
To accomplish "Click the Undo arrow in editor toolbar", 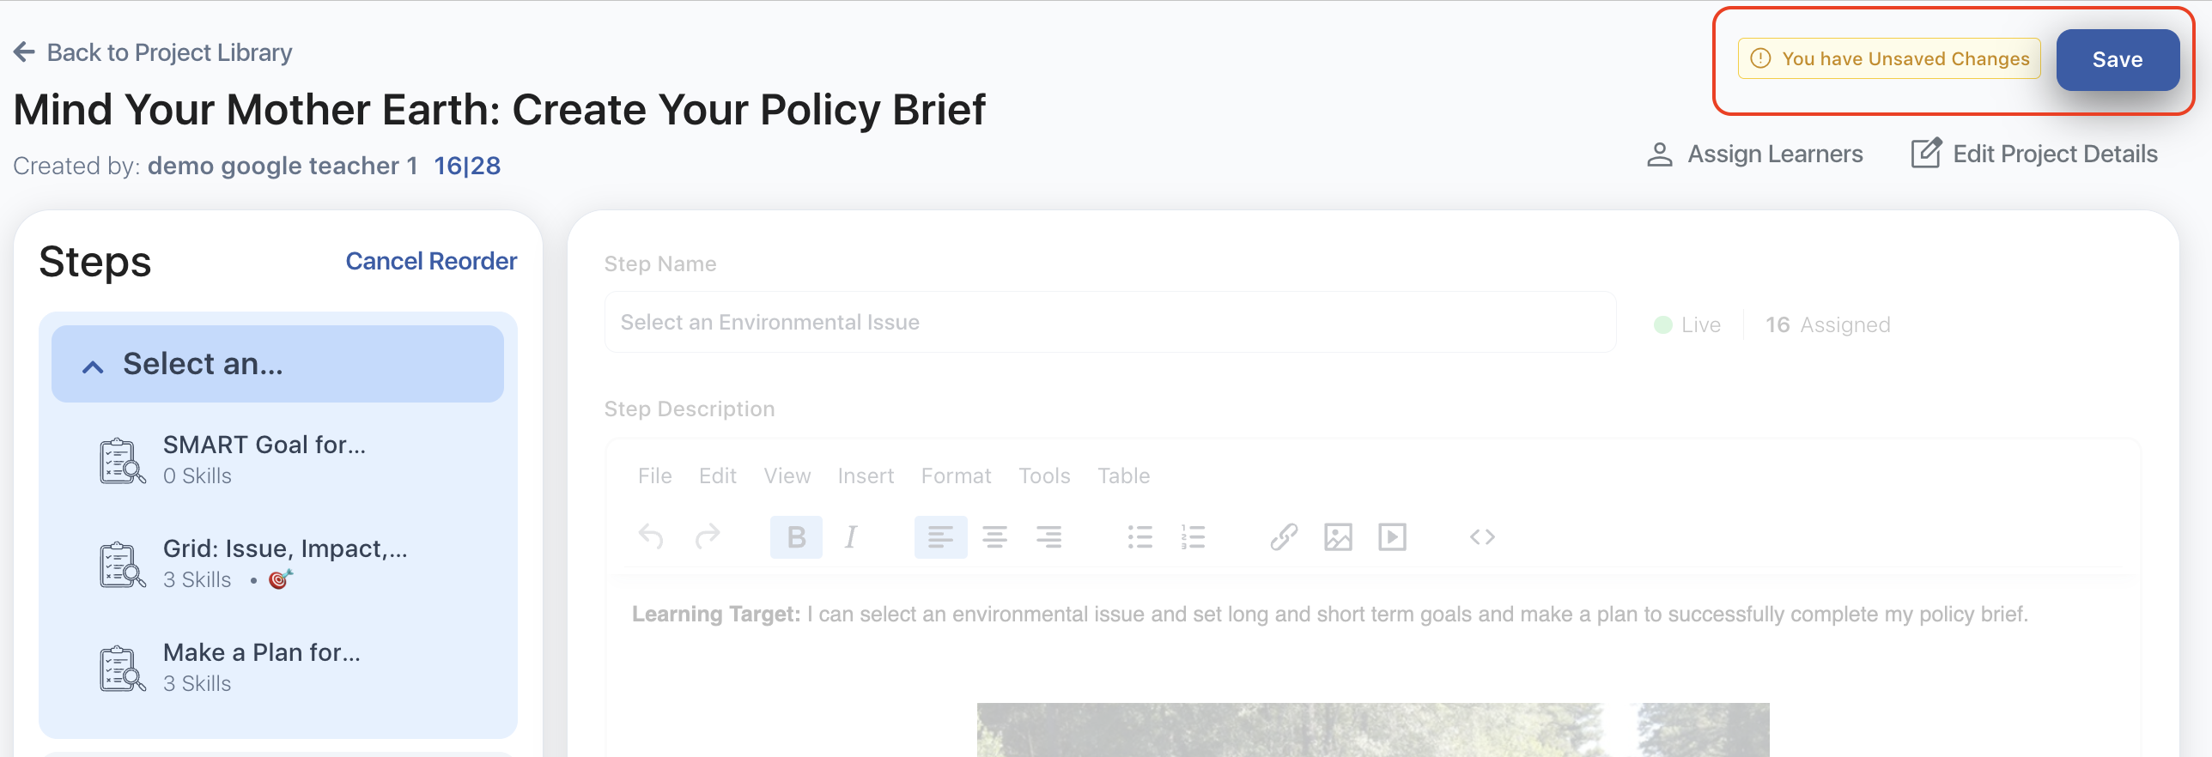I will [x=651, y=537].
